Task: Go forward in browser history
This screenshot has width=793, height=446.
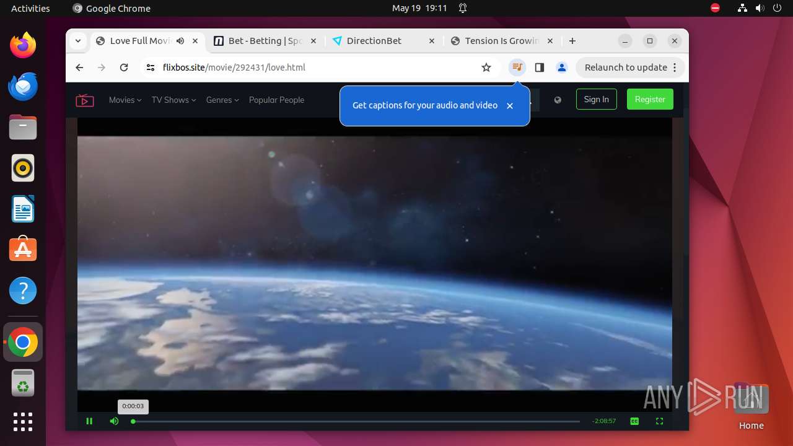Action: [102, 68]
